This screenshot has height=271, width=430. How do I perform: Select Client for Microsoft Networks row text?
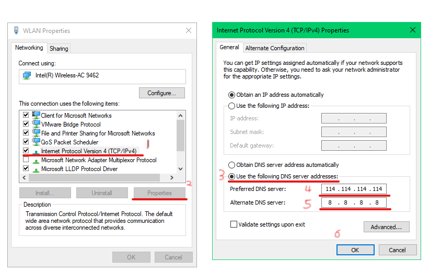(76, 116)
